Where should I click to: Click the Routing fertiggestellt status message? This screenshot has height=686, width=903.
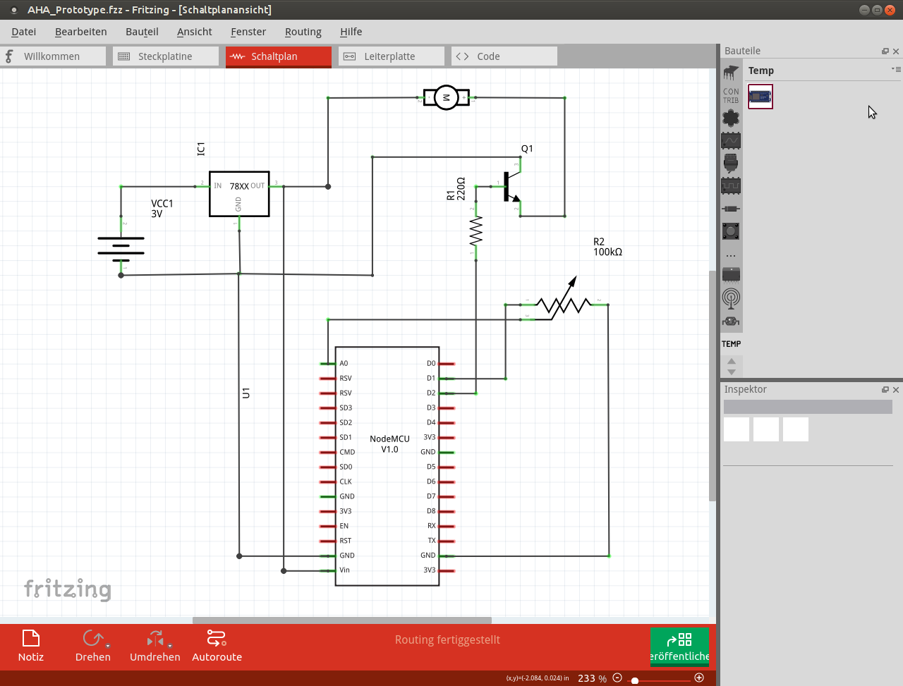[x=447, y=639]
